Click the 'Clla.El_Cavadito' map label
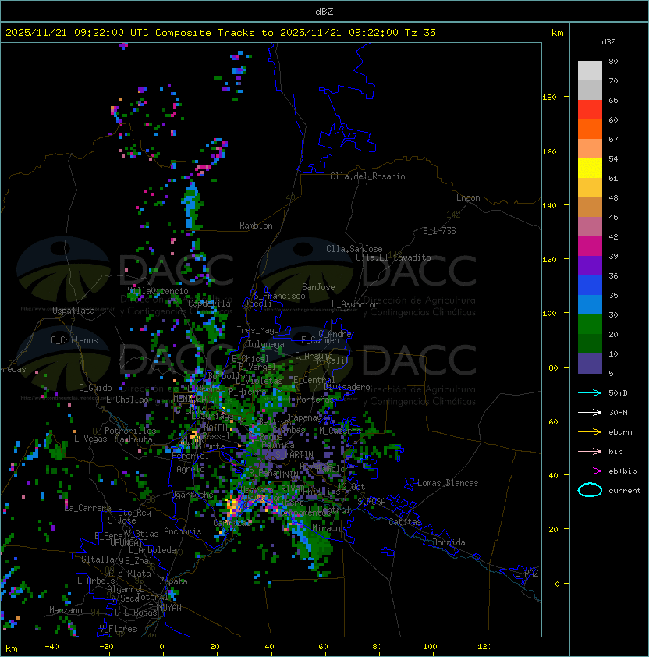The image size is (649, 657). [393, 257]
